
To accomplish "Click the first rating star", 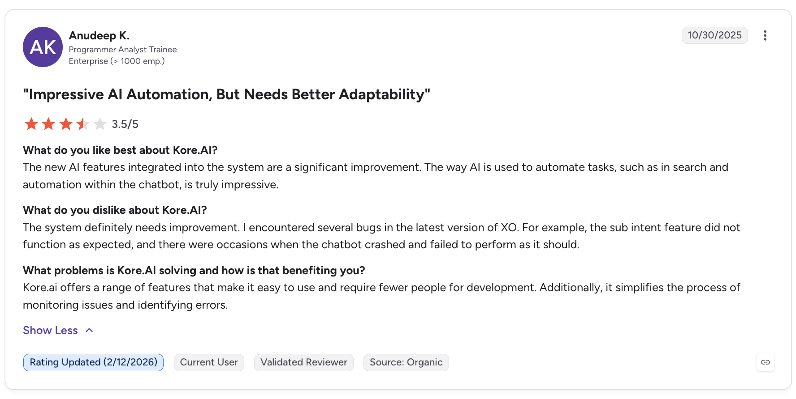I will (x=31, y=124).
